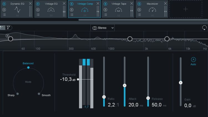Solo the Dynamic EQ module
The image size is (208, 117).
[4, 10]
